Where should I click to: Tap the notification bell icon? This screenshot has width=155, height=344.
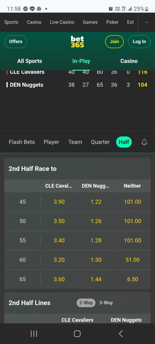pos(144,142)
